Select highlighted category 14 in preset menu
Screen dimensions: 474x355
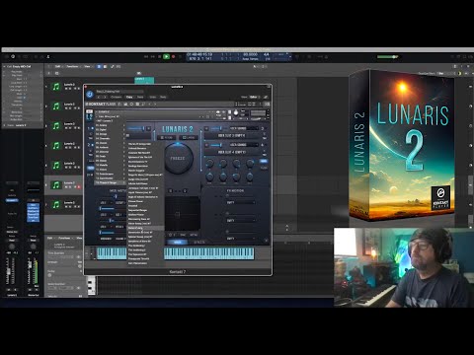(111, 182)
